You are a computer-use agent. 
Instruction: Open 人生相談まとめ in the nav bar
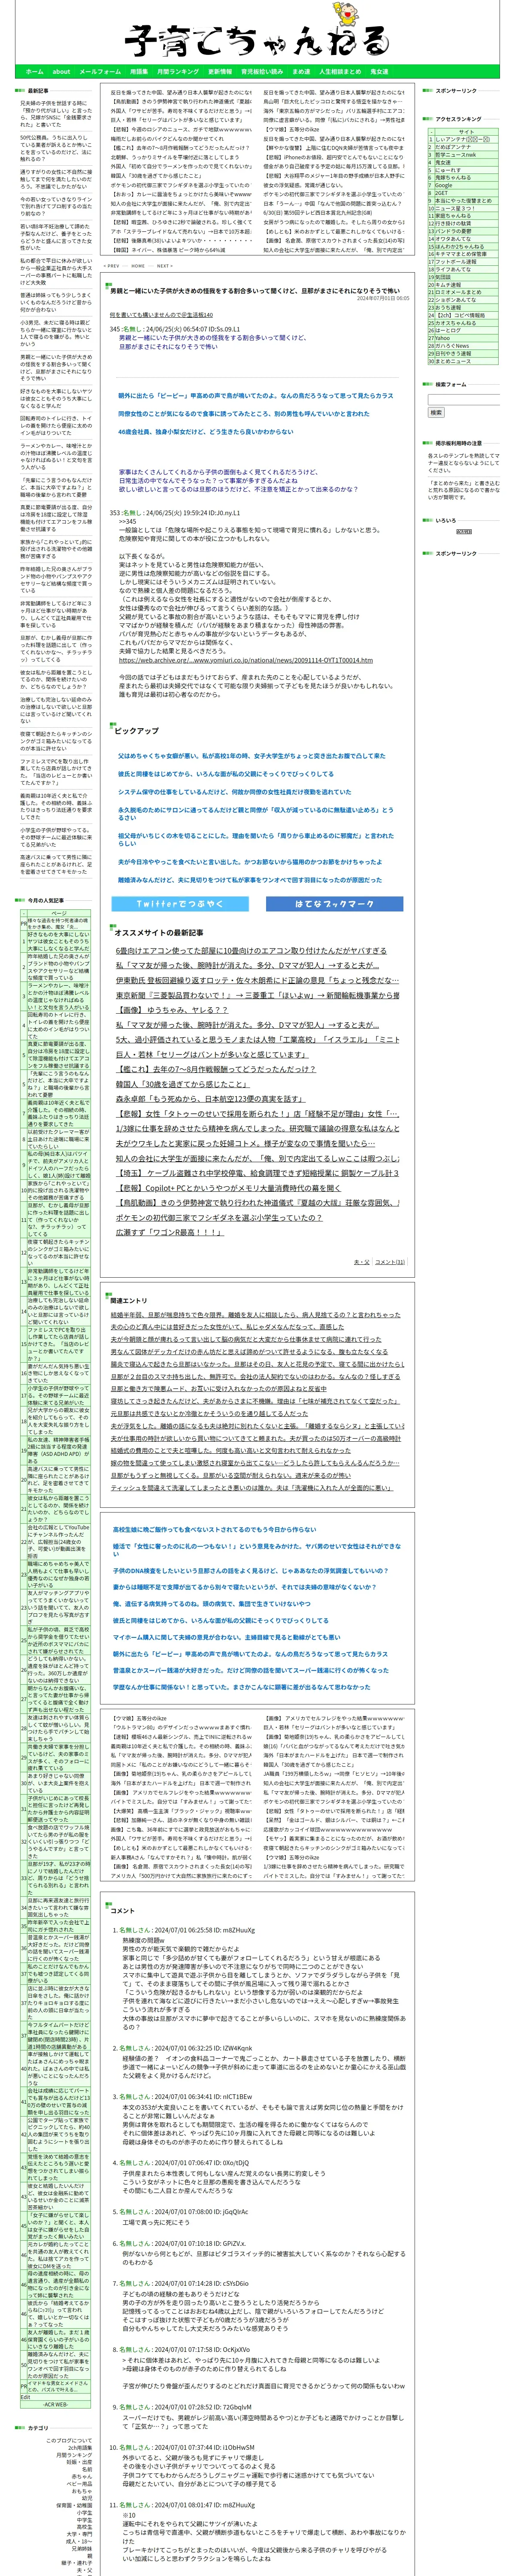pyautogui.click(x=340, y=72)
